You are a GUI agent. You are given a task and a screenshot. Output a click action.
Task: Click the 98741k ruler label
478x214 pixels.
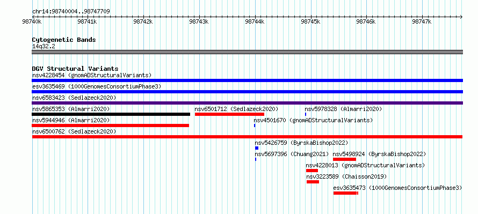click(x=88, y=21)
